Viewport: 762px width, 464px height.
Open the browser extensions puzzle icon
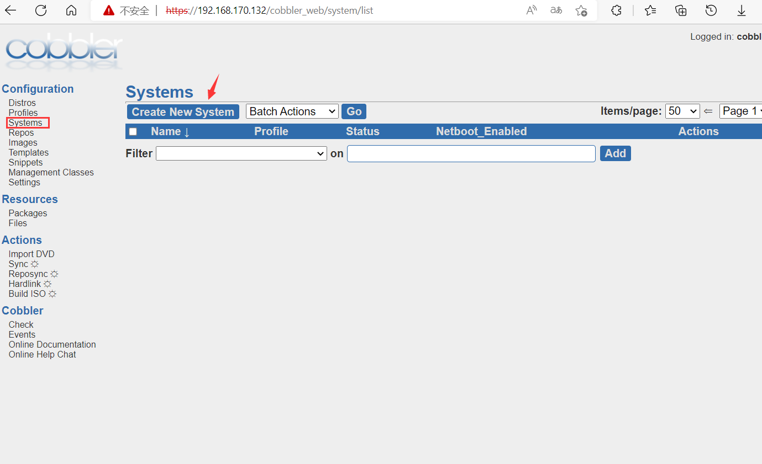(617, 10)
